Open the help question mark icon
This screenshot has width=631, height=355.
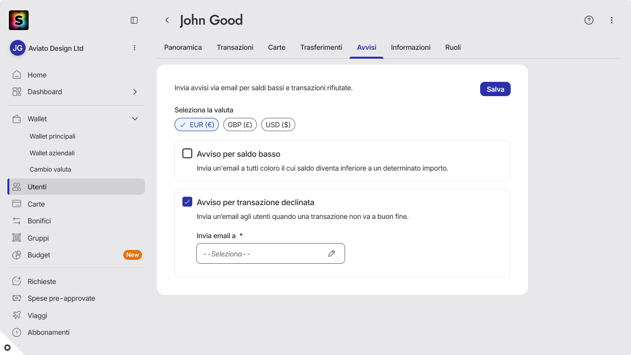589,20
